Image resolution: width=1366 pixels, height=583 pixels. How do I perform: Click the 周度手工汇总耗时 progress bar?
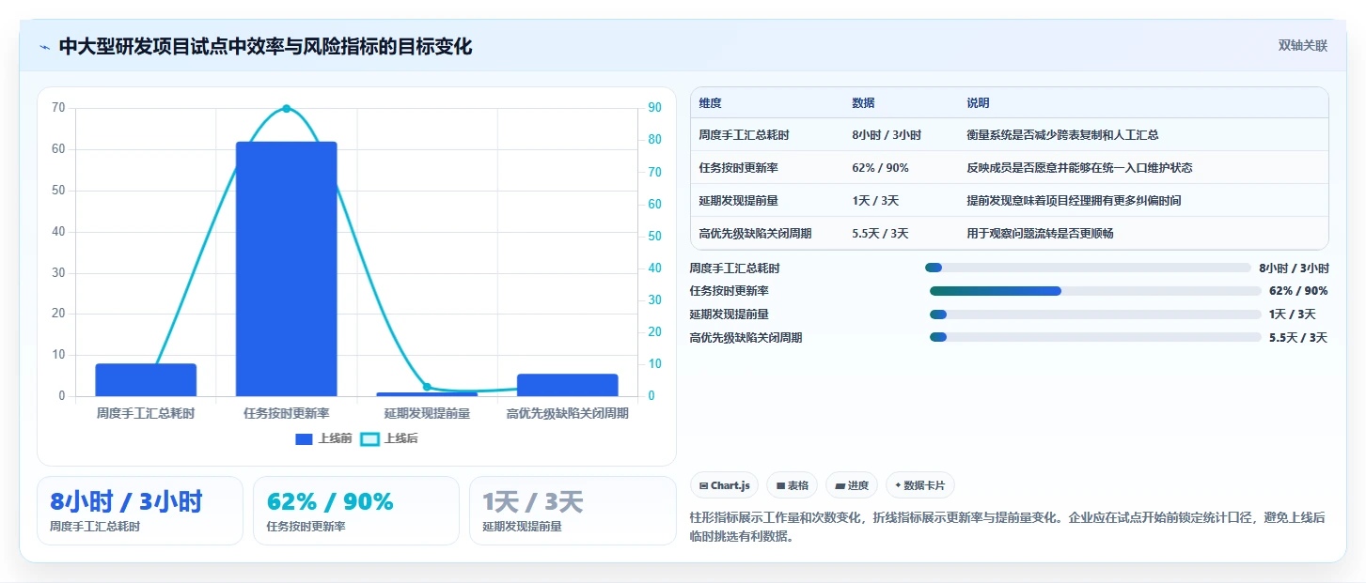click(1089, 268)
